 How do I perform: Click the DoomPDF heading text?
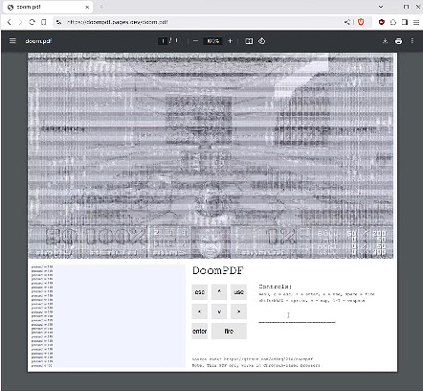(218, 270)
